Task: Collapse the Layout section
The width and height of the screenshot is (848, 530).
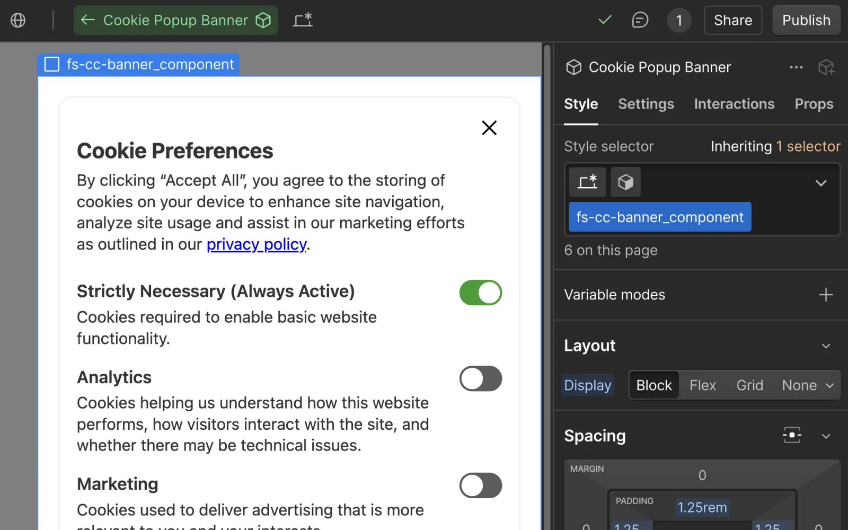Action: pyautogui.click(x=826, y=346)
